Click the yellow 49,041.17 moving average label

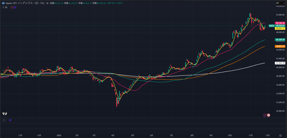[280, 28]
